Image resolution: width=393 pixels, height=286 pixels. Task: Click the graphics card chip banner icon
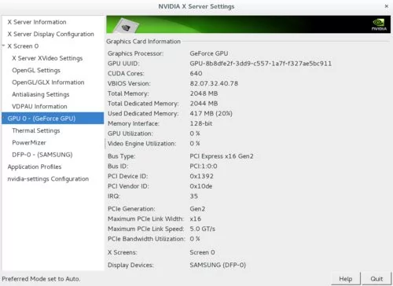(x=126, y=26)
